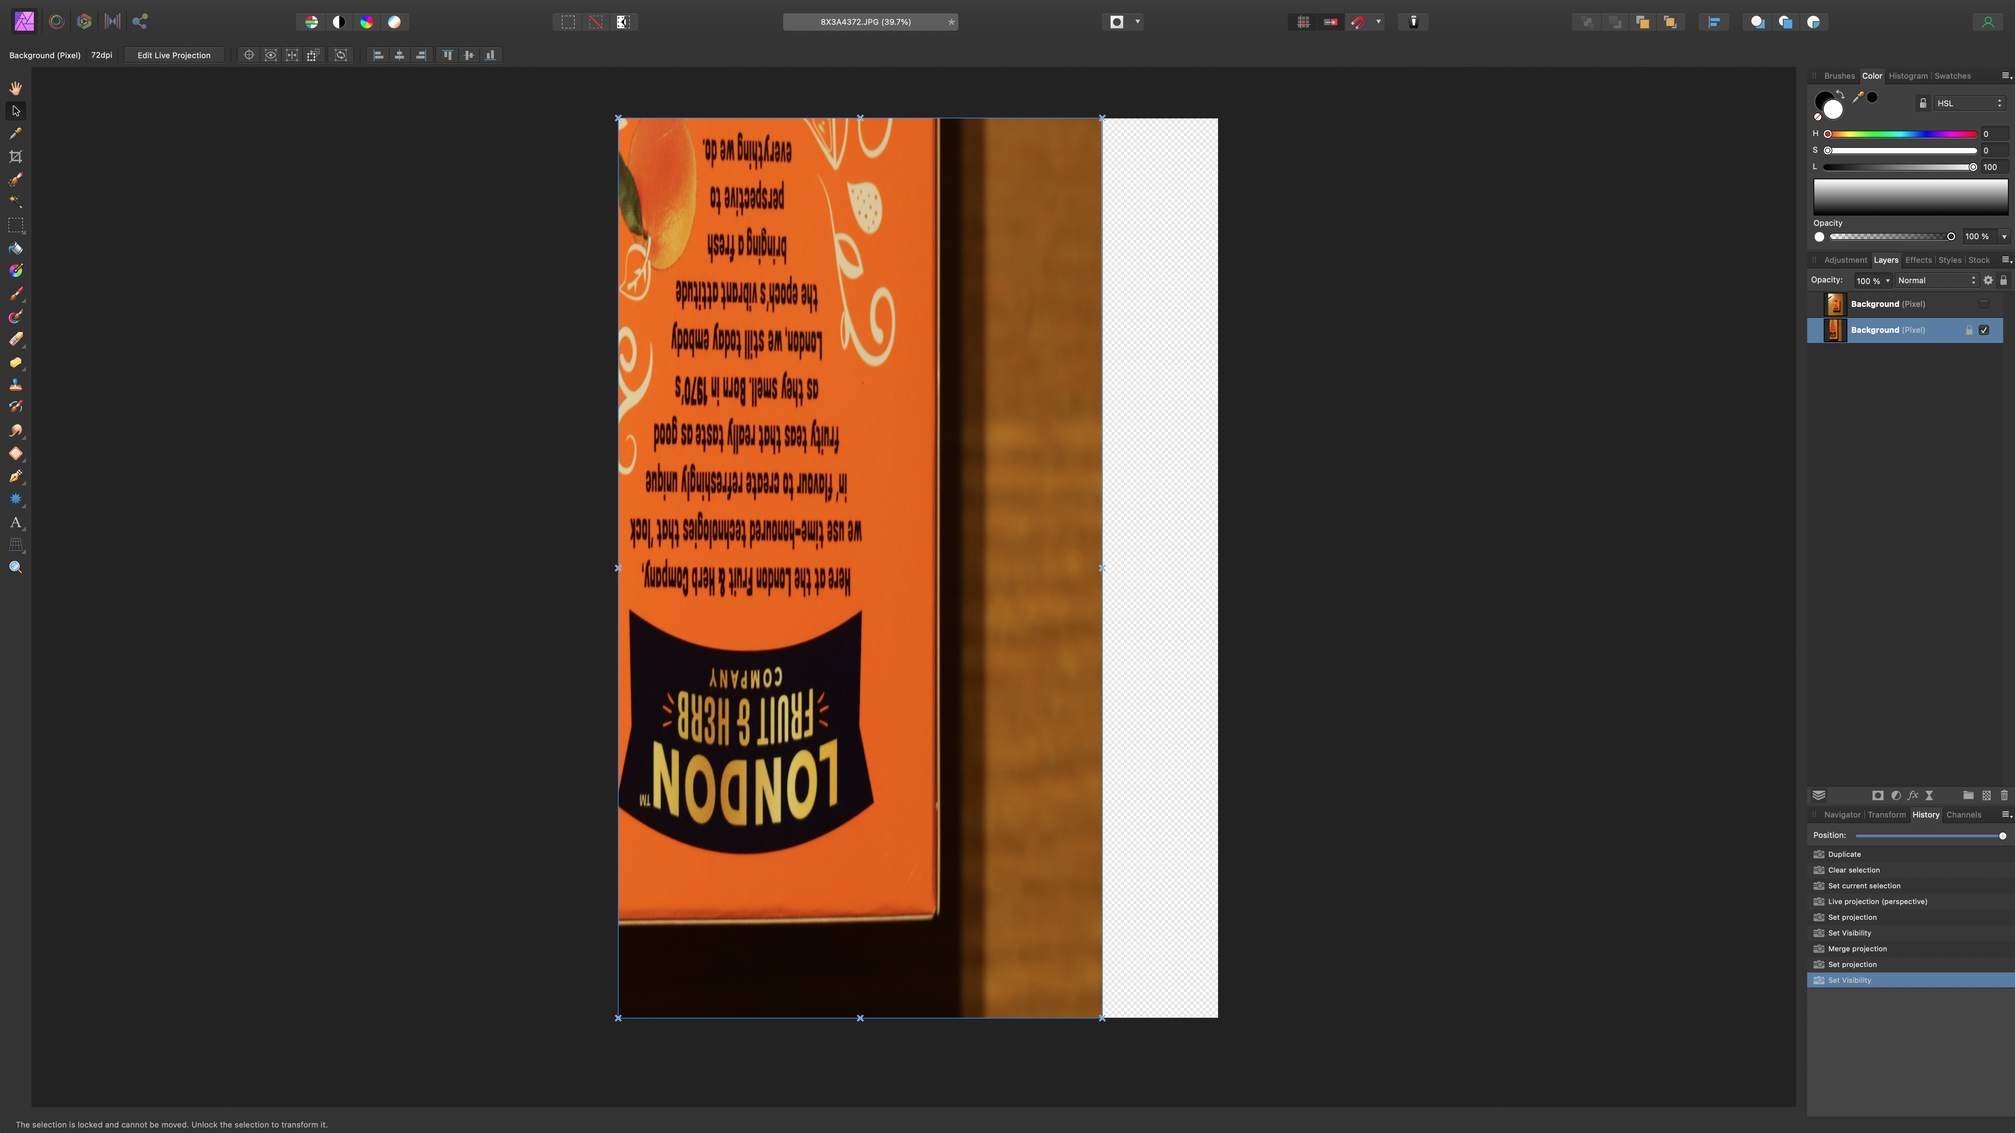The image size is (2015, 1133).
Task: Uncheck visibility of the selected Background layer
Action: coord(1984,330)
